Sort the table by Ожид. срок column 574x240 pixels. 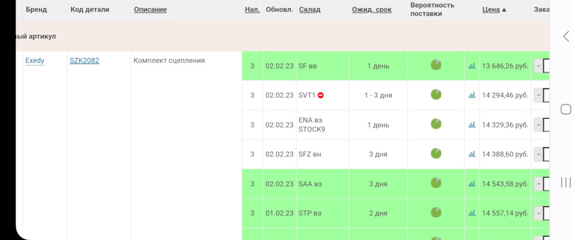click(x=371, y=10)
